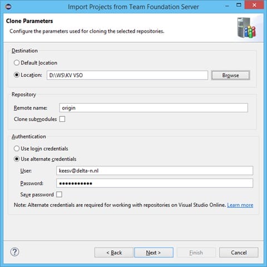267x267 pixels.
Task: Return with the Back button
Action: tap(114, 253)
